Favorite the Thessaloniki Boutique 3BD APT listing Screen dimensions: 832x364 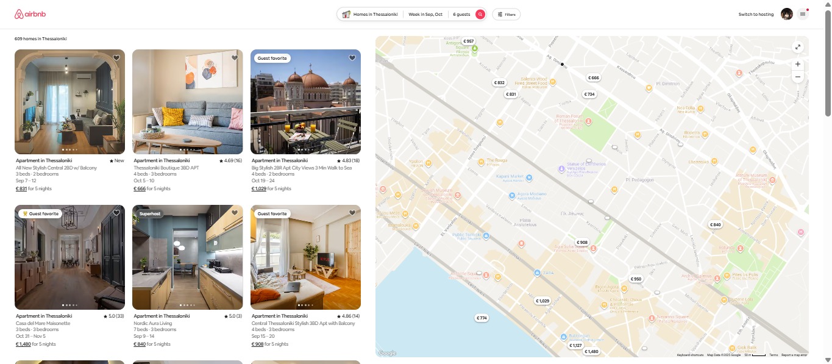(x=234, y=58)
